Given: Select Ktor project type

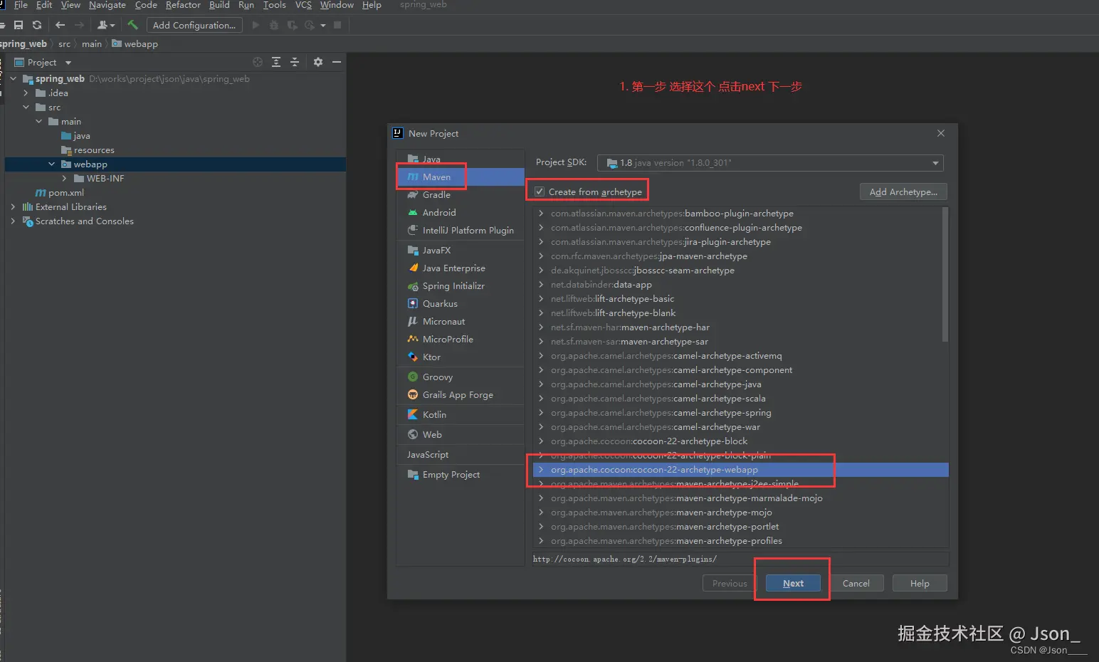Looking at the screenshot, I should tap(461, 357).
